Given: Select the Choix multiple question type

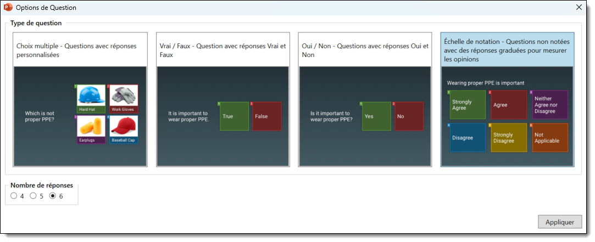Looking at the screenshot, I should pos(80,50).
